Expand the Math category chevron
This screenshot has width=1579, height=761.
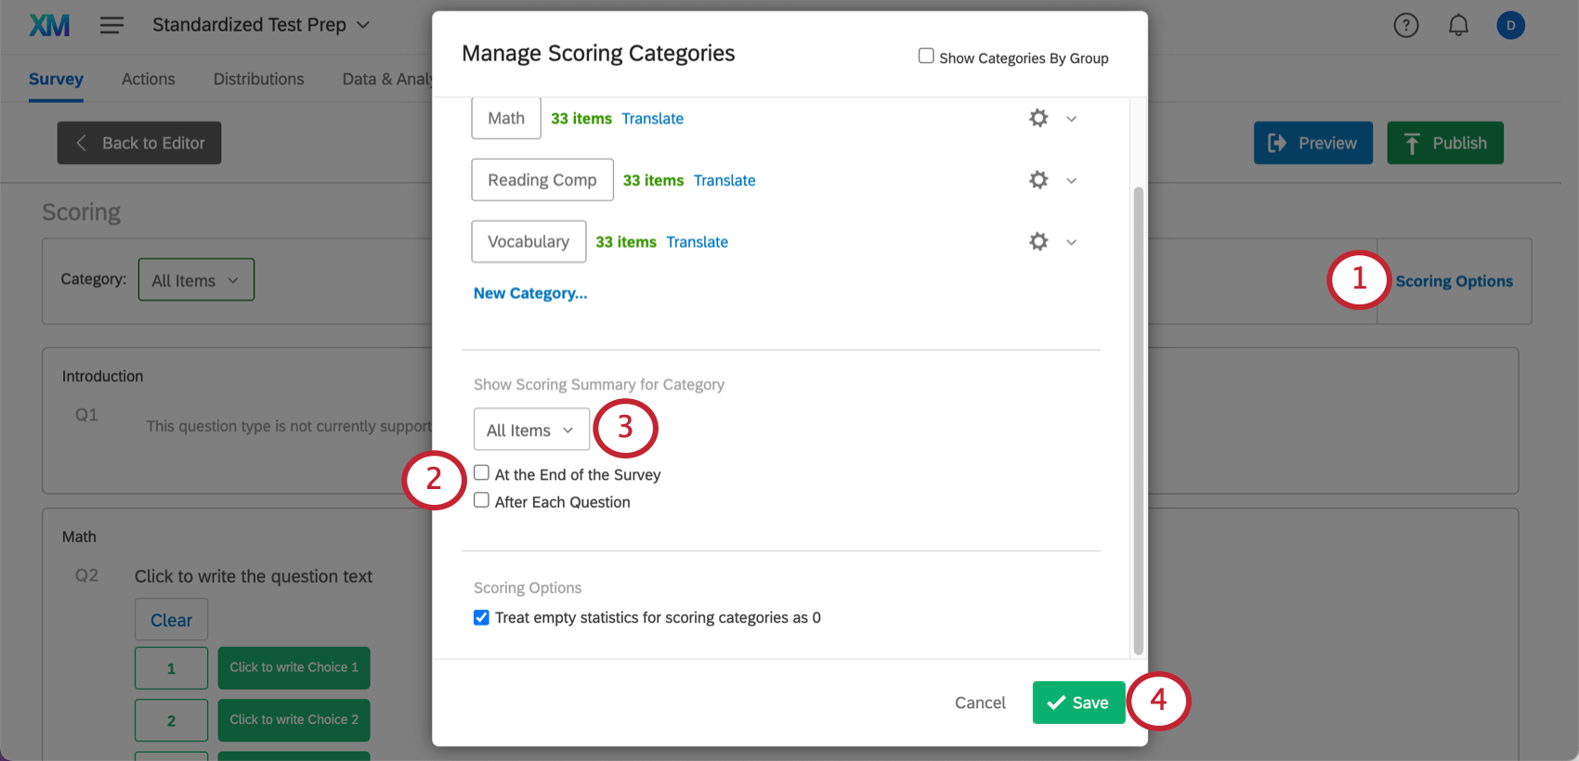coord(1072,118)
